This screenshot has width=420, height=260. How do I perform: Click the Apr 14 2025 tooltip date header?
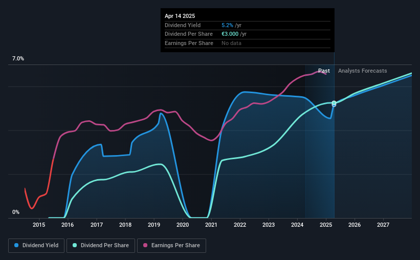click(180, 16)
